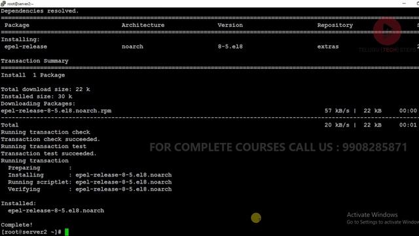Image resolution: width=419 pixels, height=236 pixels.
Task: Click the 'Running transaction' line
Action: (35, 161)
